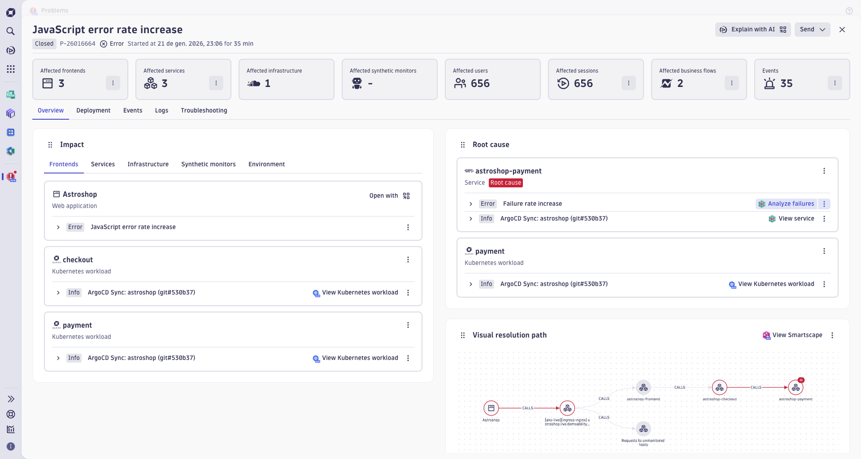Select the Infrastructure impact tab
Viewport: 861px width, 459px height.
click(148, 165)
